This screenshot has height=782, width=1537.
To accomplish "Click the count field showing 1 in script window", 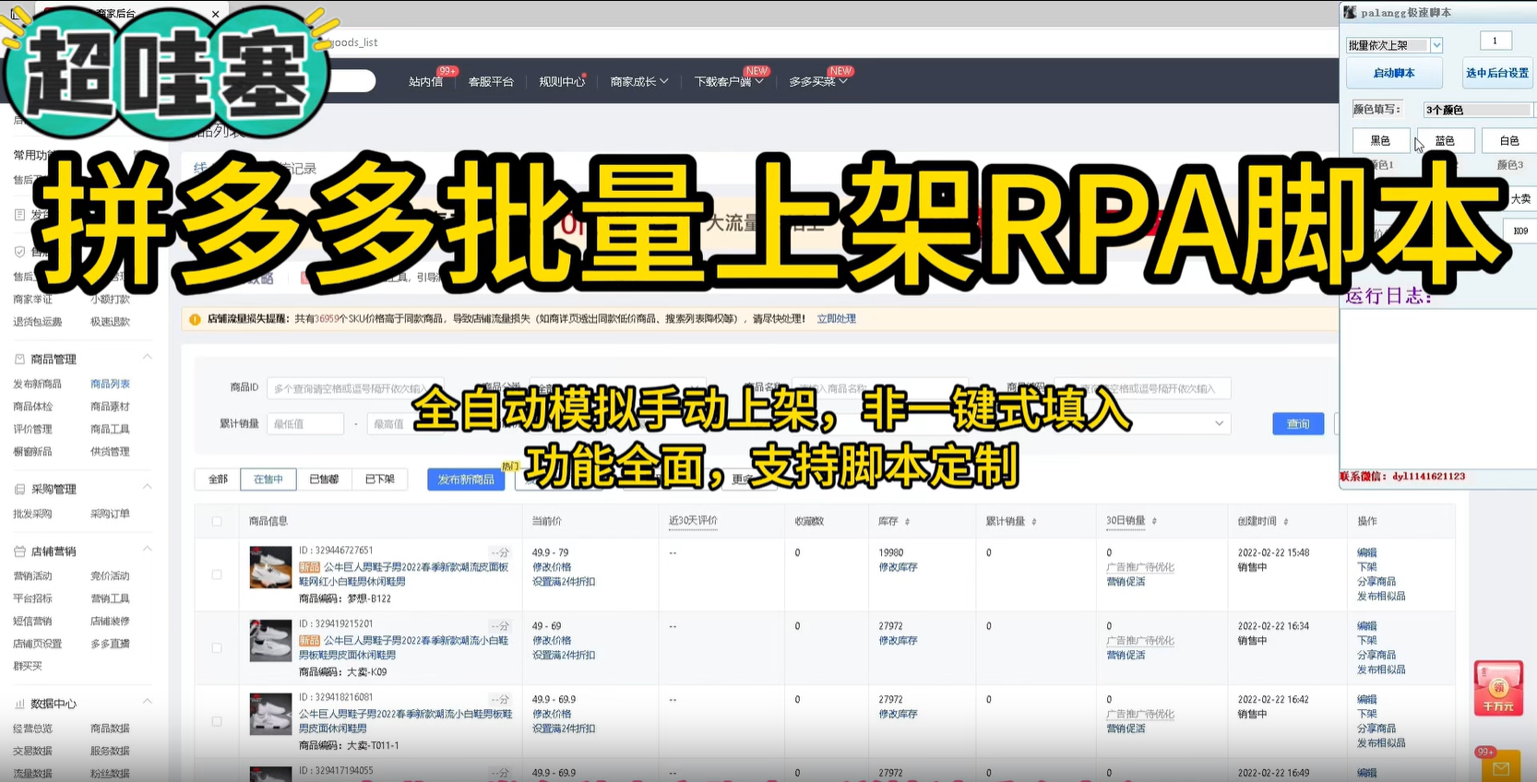I will pyautogui.click(x=1495, y=41).
